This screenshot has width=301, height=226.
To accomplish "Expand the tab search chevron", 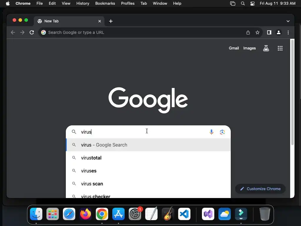I will [x=288, y=21].
